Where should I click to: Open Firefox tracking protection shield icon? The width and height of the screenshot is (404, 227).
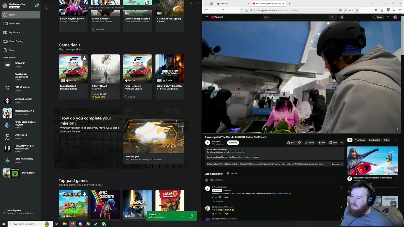[x=242, y=10]
